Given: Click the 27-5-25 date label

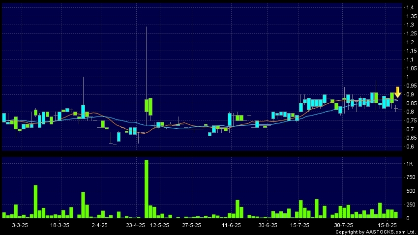Looking at the screenshot, I should 191,225.
